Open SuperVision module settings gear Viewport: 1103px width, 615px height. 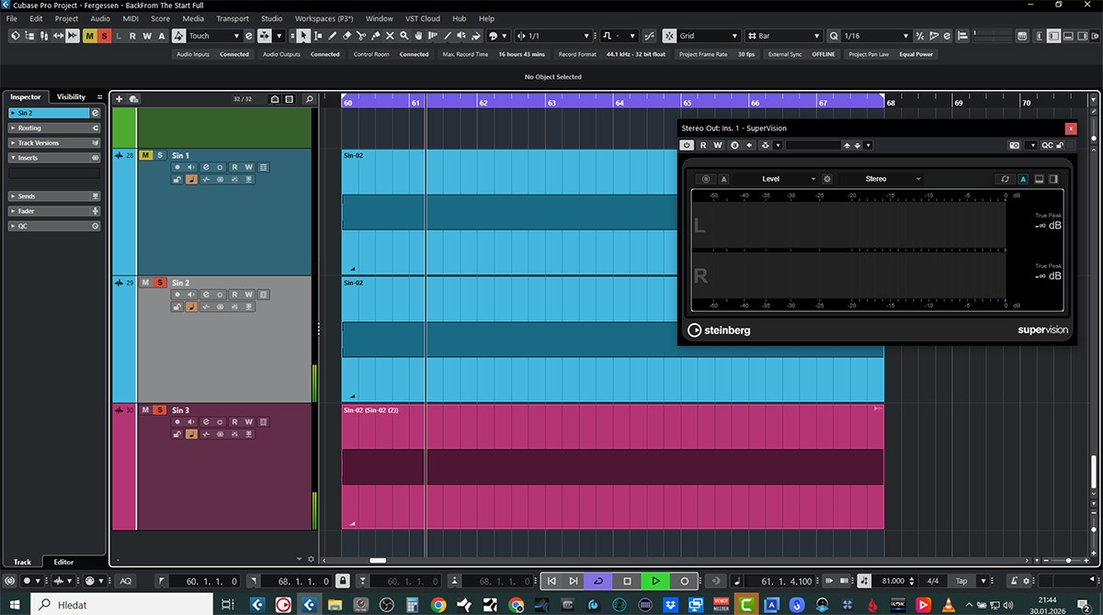tap(827, 179)
